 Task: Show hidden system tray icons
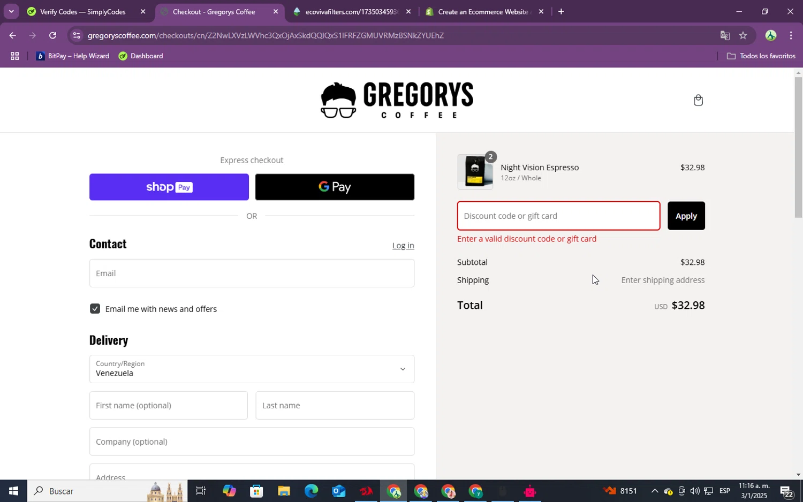(654, 491)
